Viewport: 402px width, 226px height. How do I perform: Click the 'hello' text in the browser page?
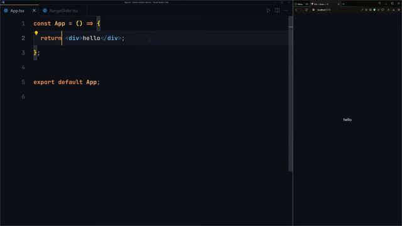point(347,120)
